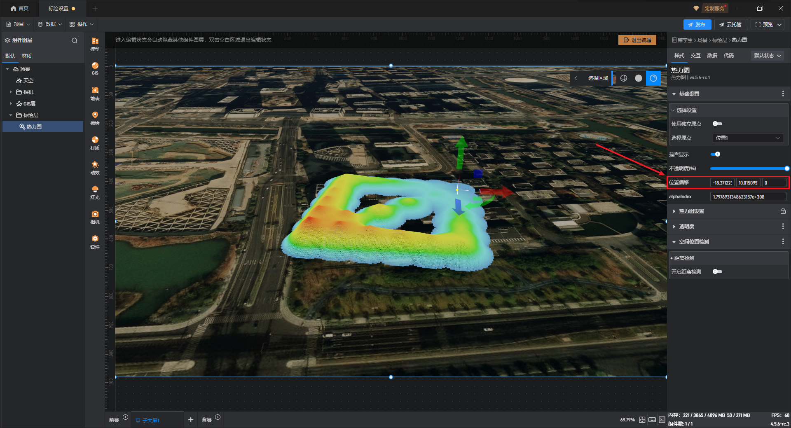The image size is (791, 428).
Task: Adjust the 不透明度(%) slider
Action: 749,168
